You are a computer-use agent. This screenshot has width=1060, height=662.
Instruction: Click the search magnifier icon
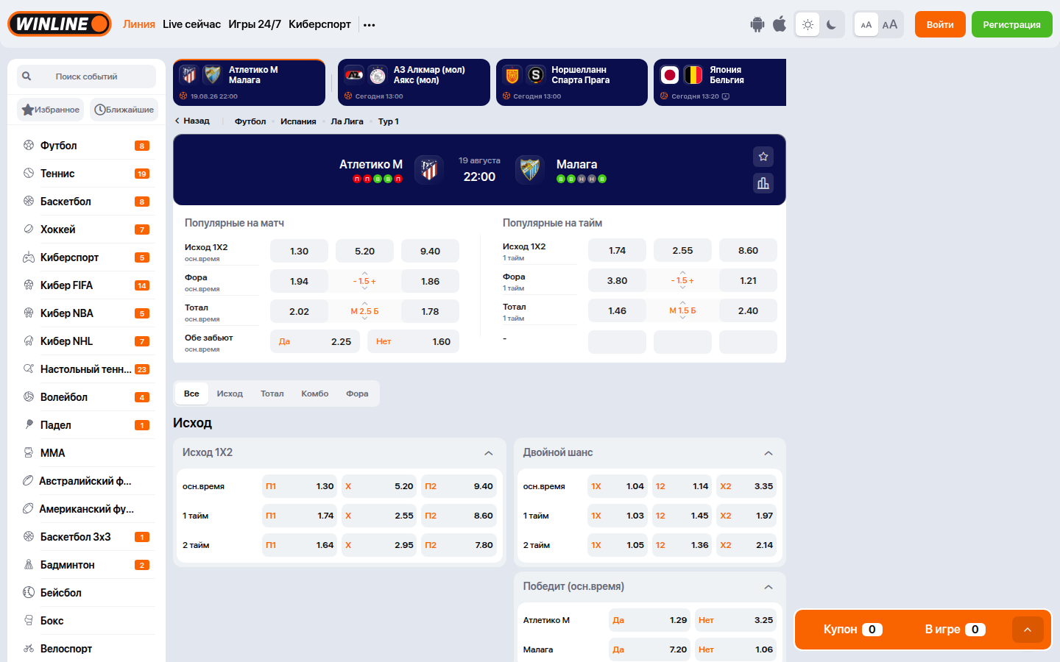tap(27, 76)
